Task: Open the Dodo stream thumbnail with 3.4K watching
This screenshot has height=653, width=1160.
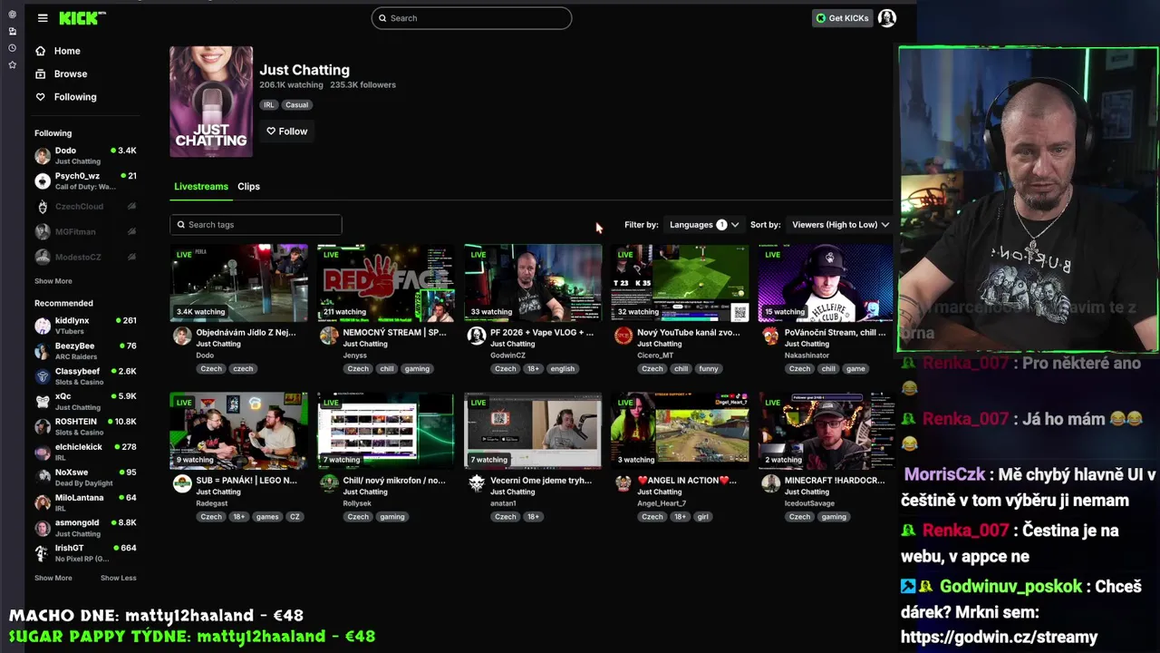Action: coord(239,283)
